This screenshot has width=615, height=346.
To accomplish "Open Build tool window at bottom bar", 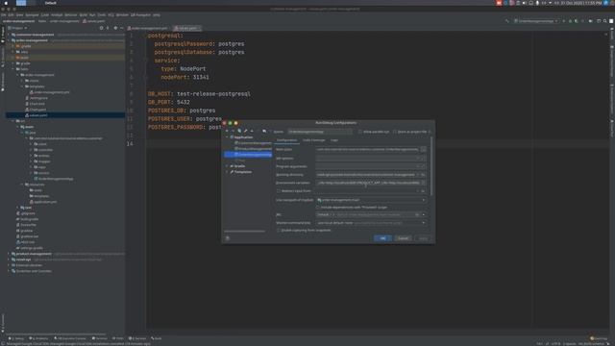I will (x=156, y=338).
